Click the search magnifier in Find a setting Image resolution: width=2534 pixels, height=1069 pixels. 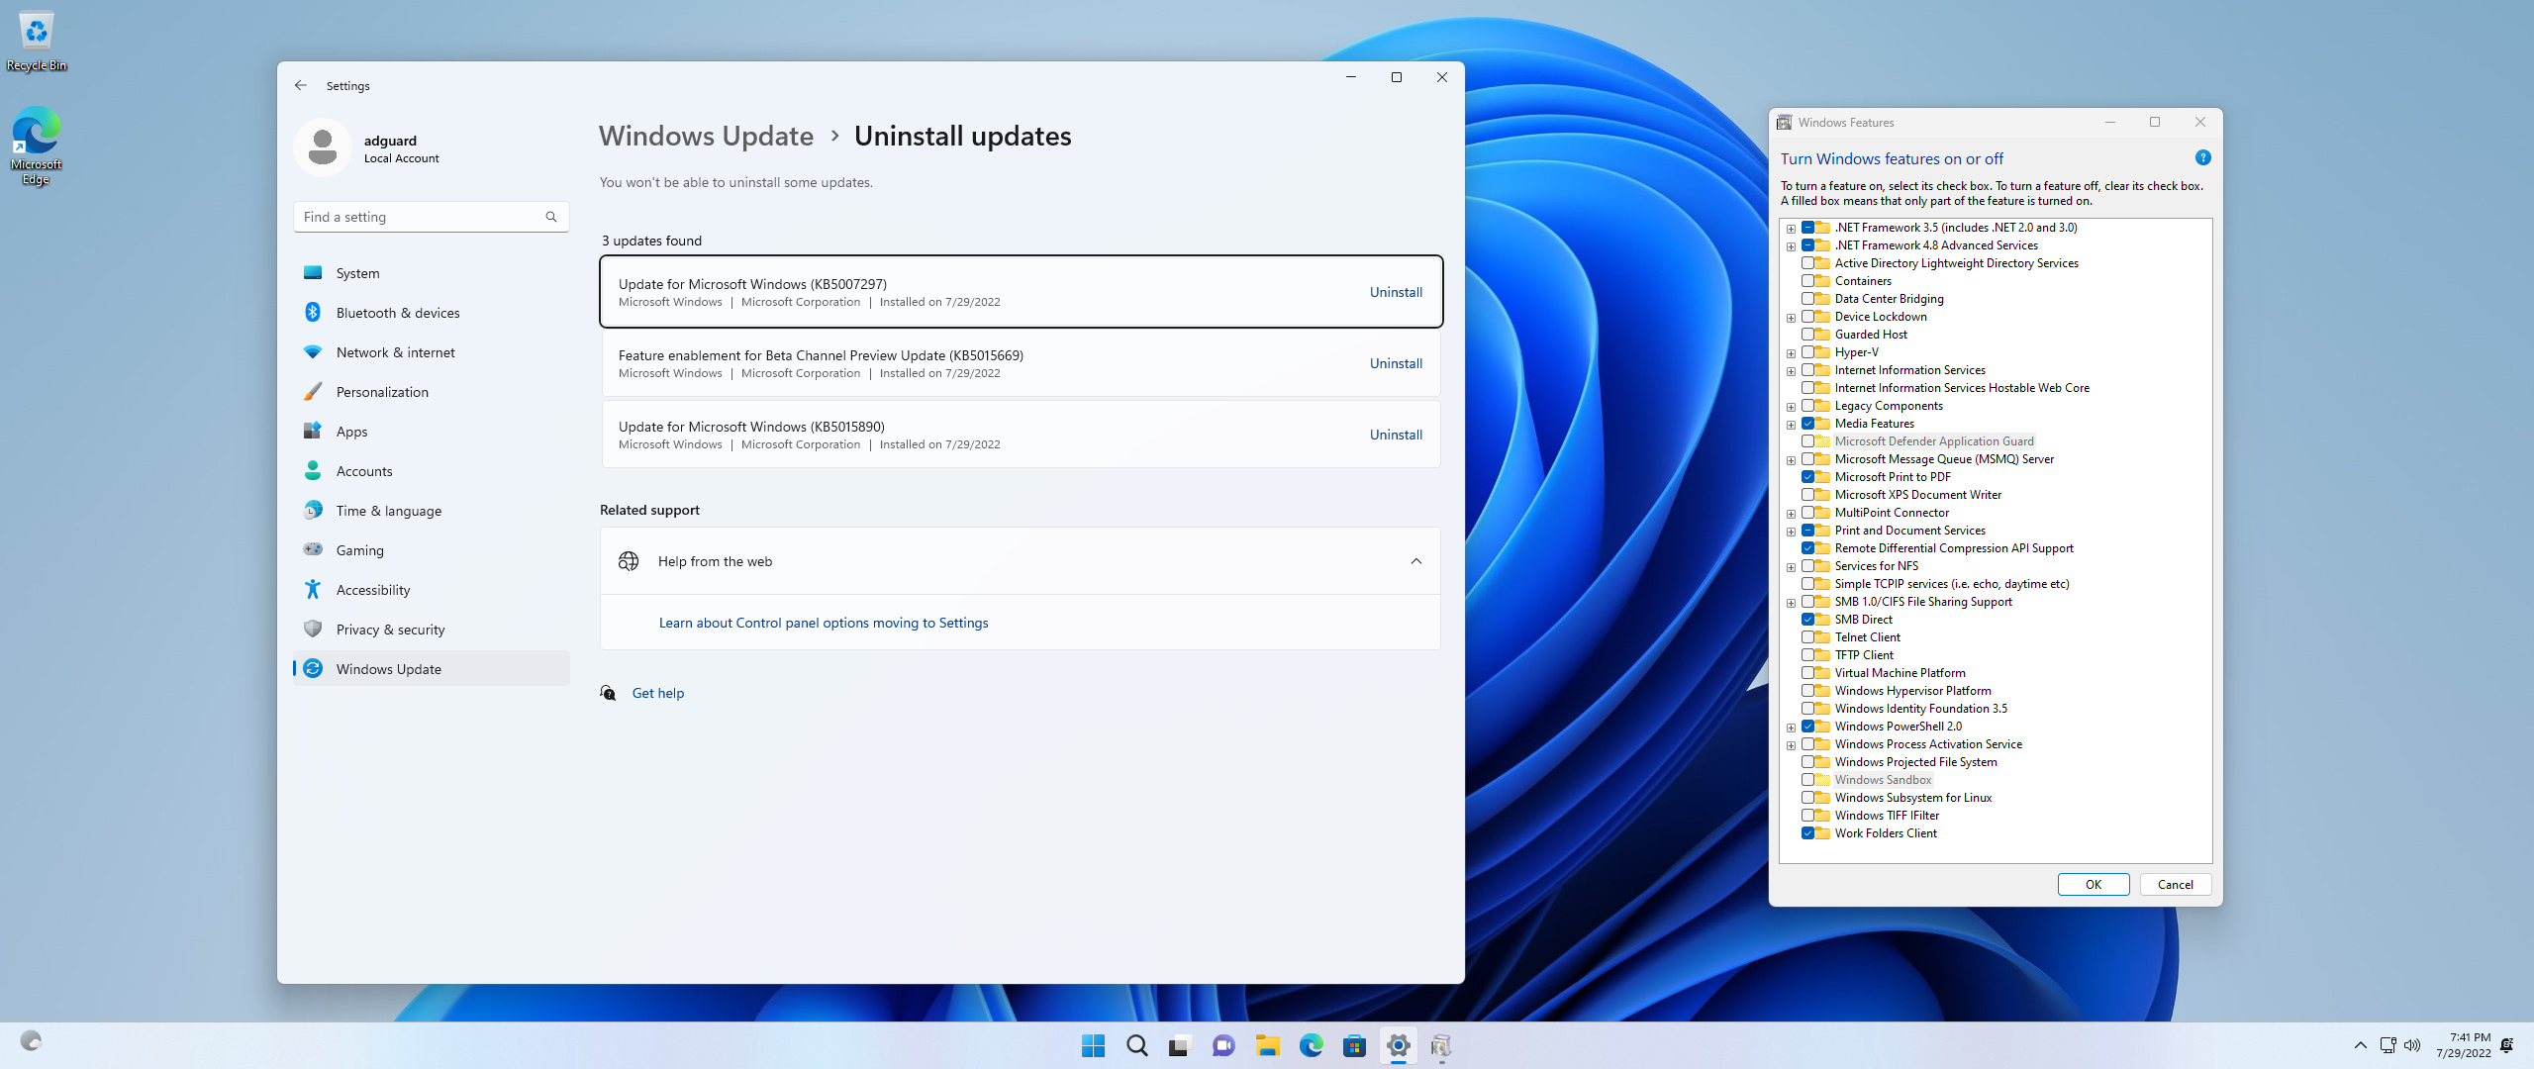point(551,217)
